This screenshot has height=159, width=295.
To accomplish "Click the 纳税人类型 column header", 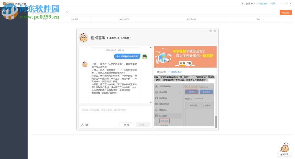I will [x=124, y=19].
